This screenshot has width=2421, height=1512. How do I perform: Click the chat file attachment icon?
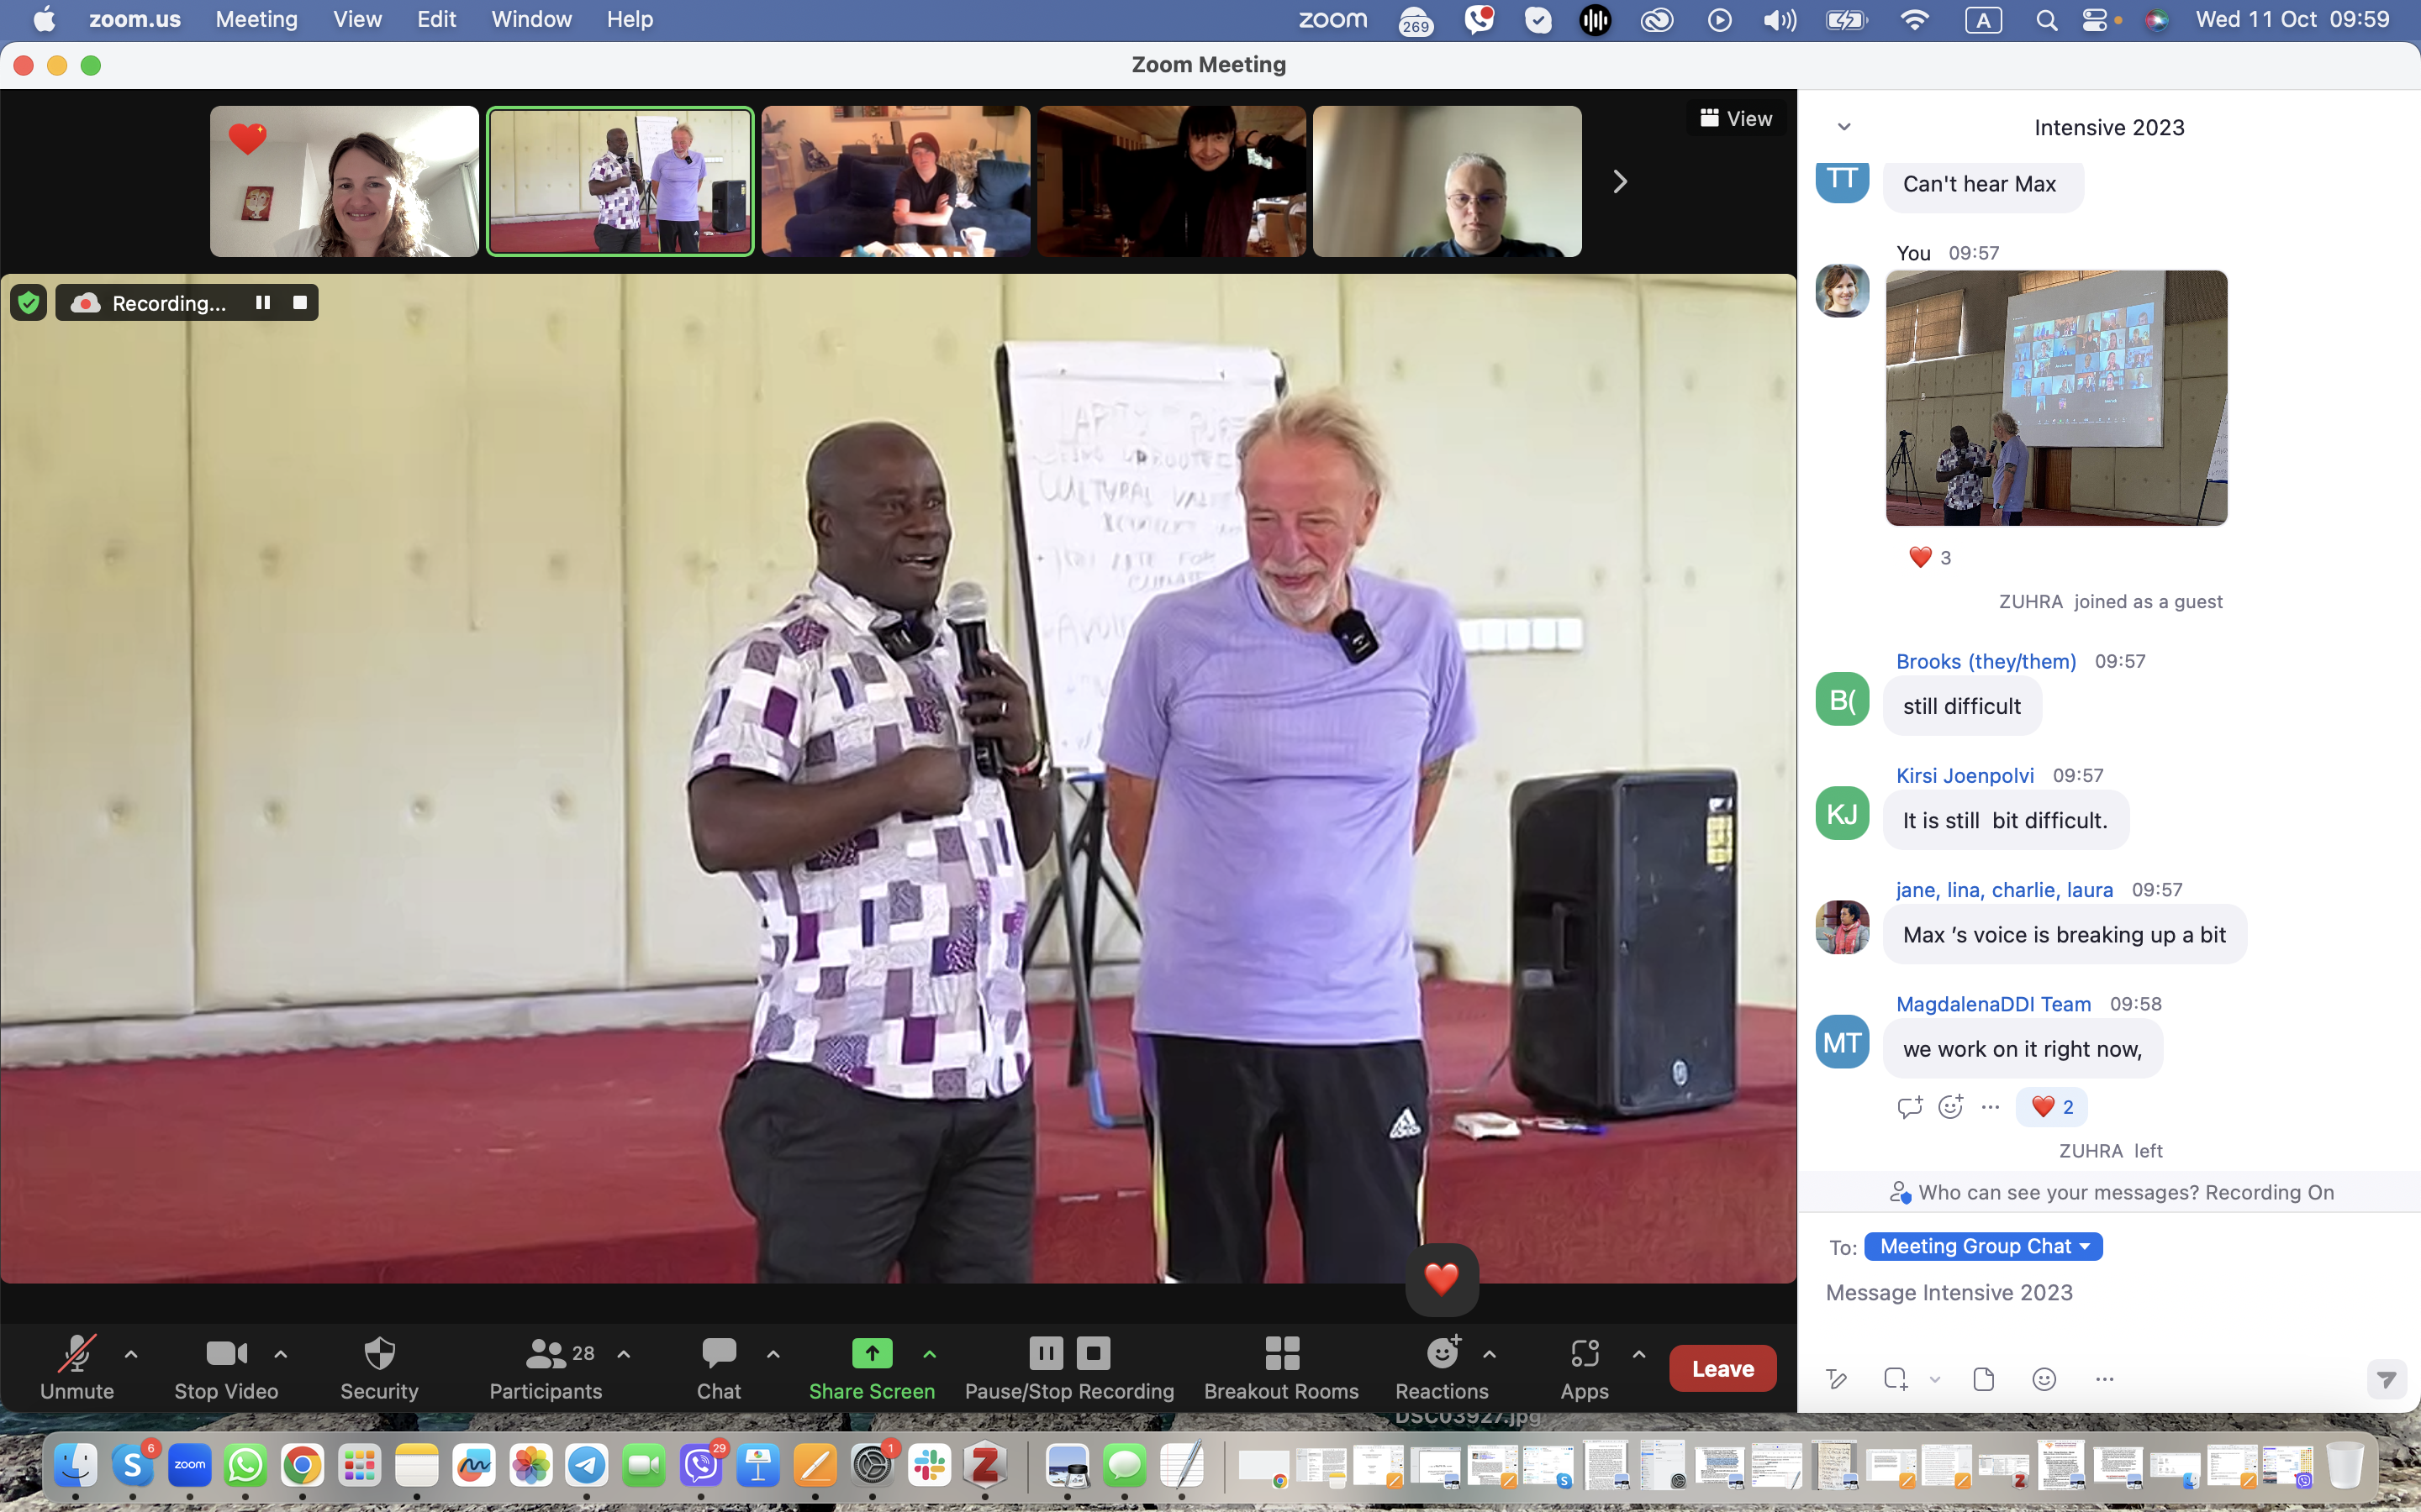tap(1983, 1379)
